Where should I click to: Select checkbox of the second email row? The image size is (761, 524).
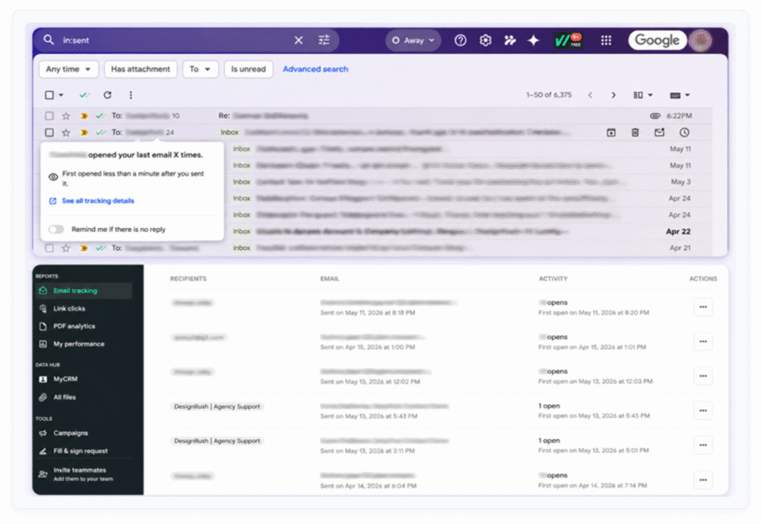(49, 132)
